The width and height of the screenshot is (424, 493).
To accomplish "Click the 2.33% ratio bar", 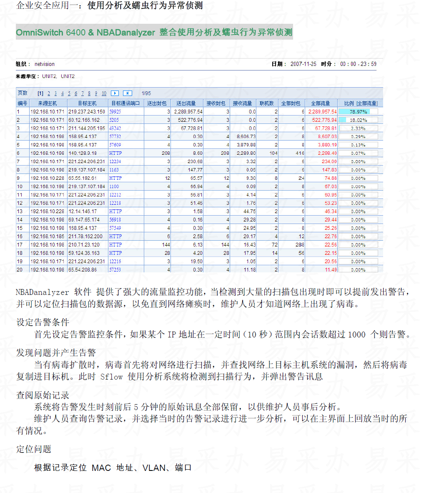I will (x=358, y=128).
